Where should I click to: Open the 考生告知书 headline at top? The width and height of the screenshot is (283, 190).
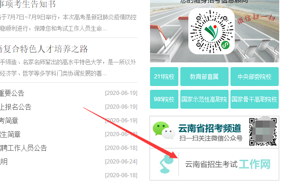point(27,4)
